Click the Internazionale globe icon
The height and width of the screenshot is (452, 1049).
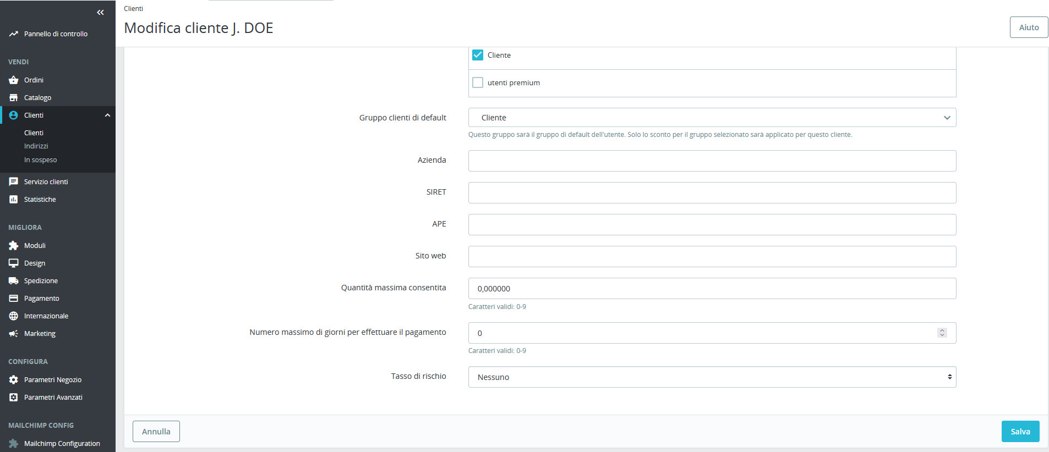tap(14, 316)
